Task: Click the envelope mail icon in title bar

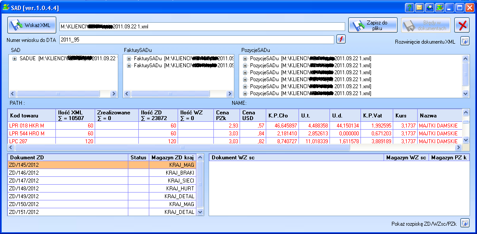Action: (419, 7)
